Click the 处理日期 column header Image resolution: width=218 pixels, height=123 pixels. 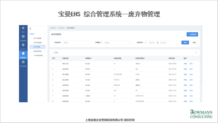point(172,58)
